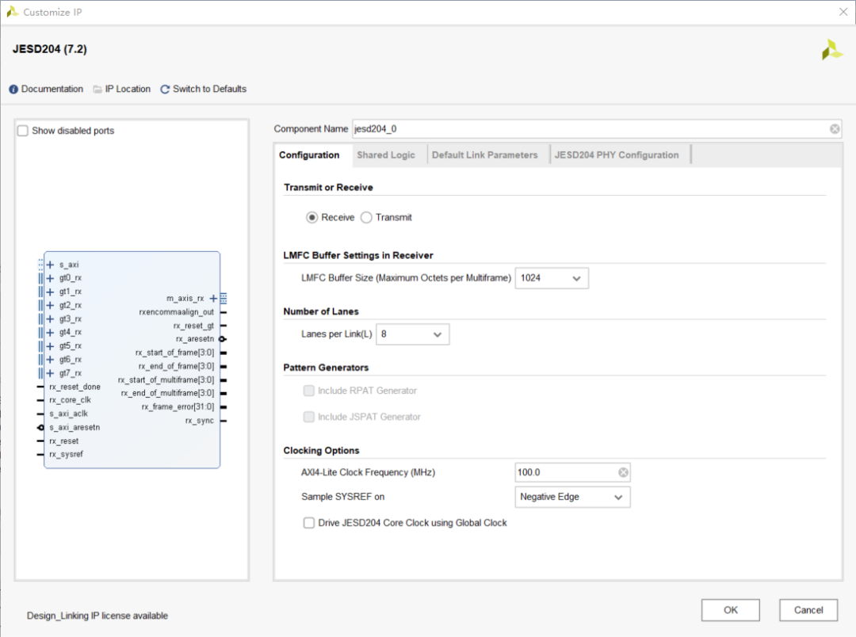Check Include RPAT Generator
The image size is (856, 637).
click(x=309, y=391)
